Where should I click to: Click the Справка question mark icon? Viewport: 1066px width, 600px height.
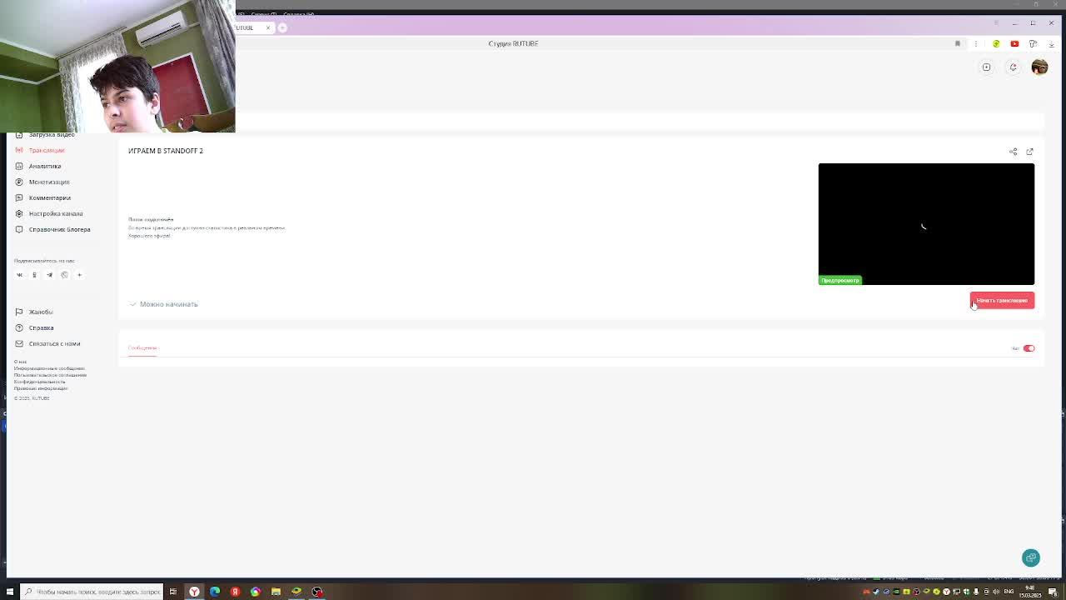(x=19, y=327)
